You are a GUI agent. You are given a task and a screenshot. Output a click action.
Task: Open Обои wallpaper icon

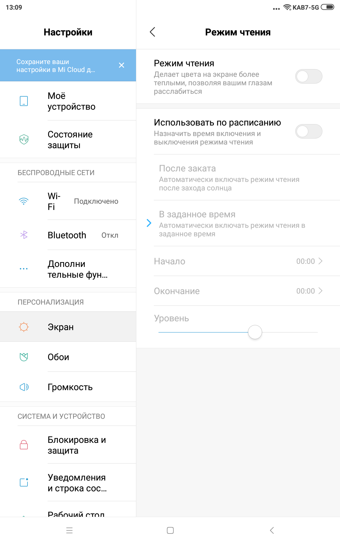click(x=24, y=357)
